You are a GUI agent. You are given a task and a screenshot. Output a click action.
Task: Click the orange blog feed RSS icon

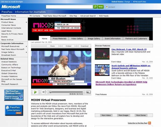(149, 123)
